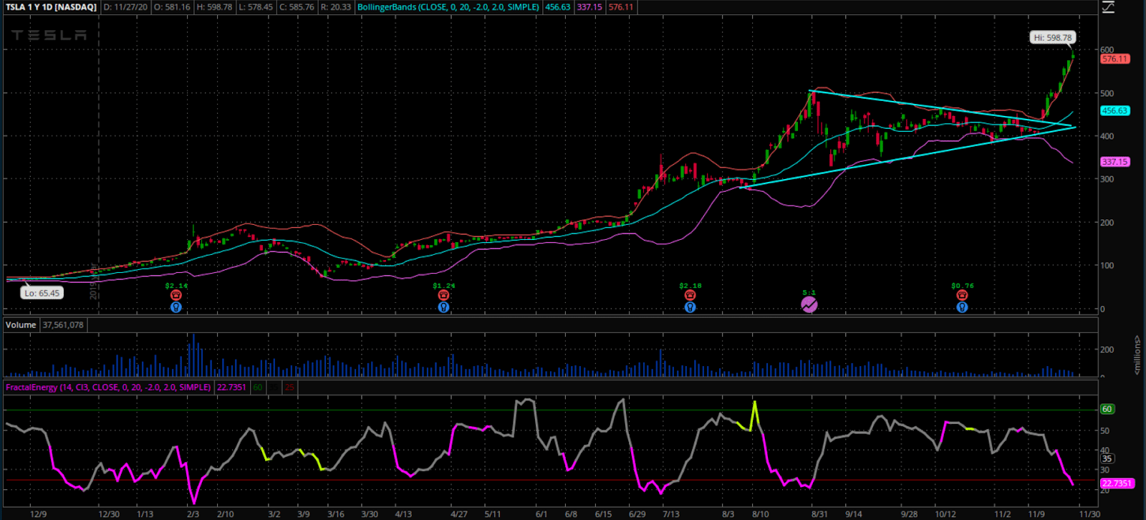The width and height of the screenshot is (1146, 520).
Task: Click the green 60 value in FractalEnergy header
Action: coord(258,387)
